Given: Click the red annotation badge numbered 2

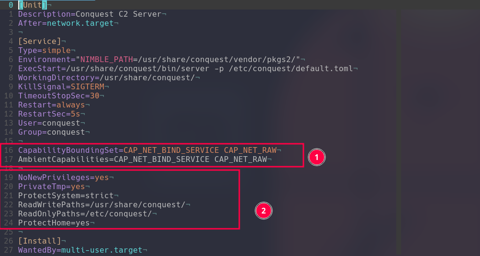Looking at the screenshot, I should [x=264, y=211].
